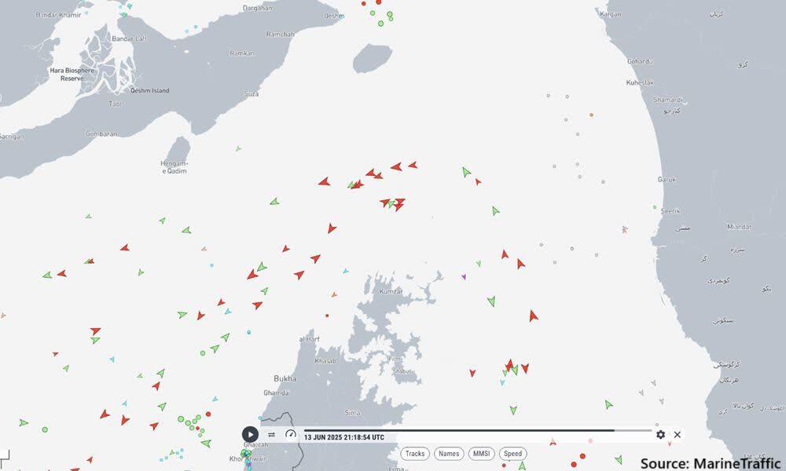Toggle the Names pill option

449,454
